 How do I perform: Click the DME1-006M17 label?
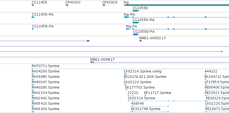[102, 60]
